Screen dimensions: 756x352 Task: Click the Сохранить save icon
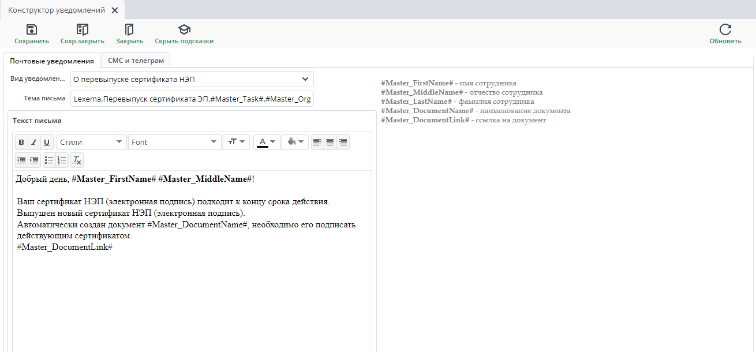tap(32, 29)
